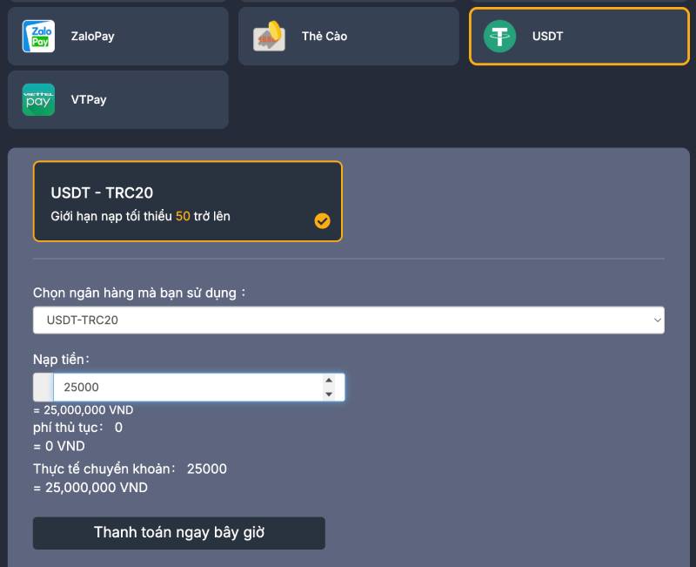Increase deposit amount with up arrow
This screenshot has height=567, width=696.
click(x=329, y=381)
